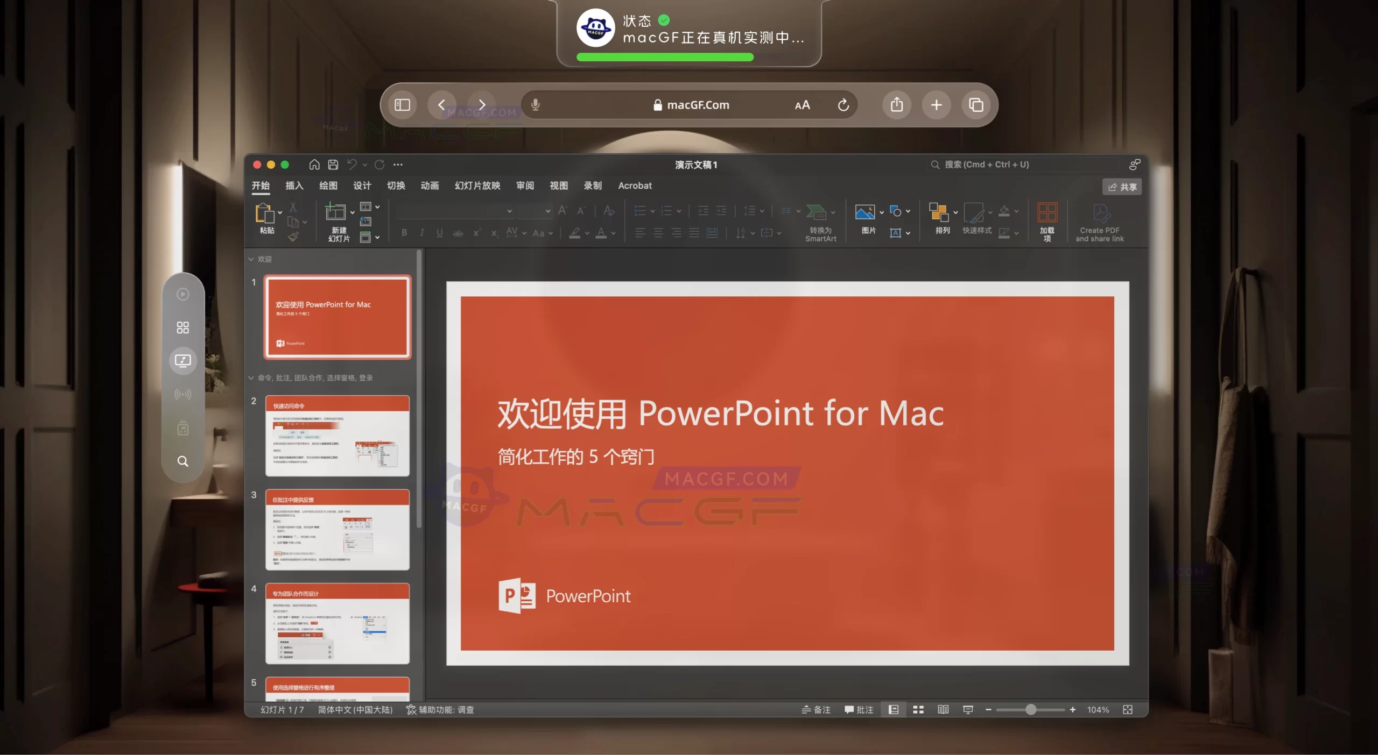Switch to Slide Sorter view
The height and width of the screenshot is (755, 1378).
click(918, 710)
